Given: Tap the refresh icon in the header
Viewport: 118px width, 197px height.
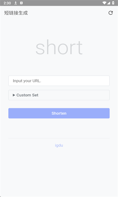Looking at the screenshot, I should [x=110, y=13].
